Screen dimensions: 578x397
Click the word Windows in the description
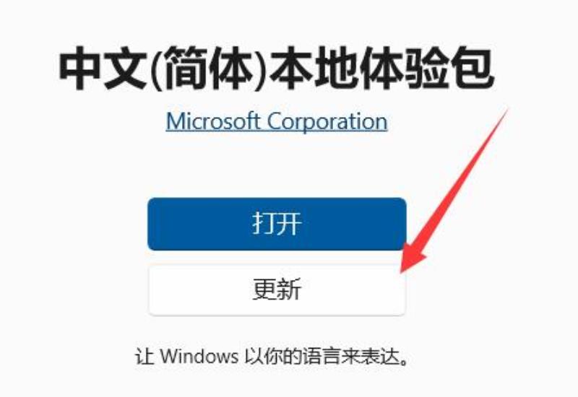click(x=199, y=356)
